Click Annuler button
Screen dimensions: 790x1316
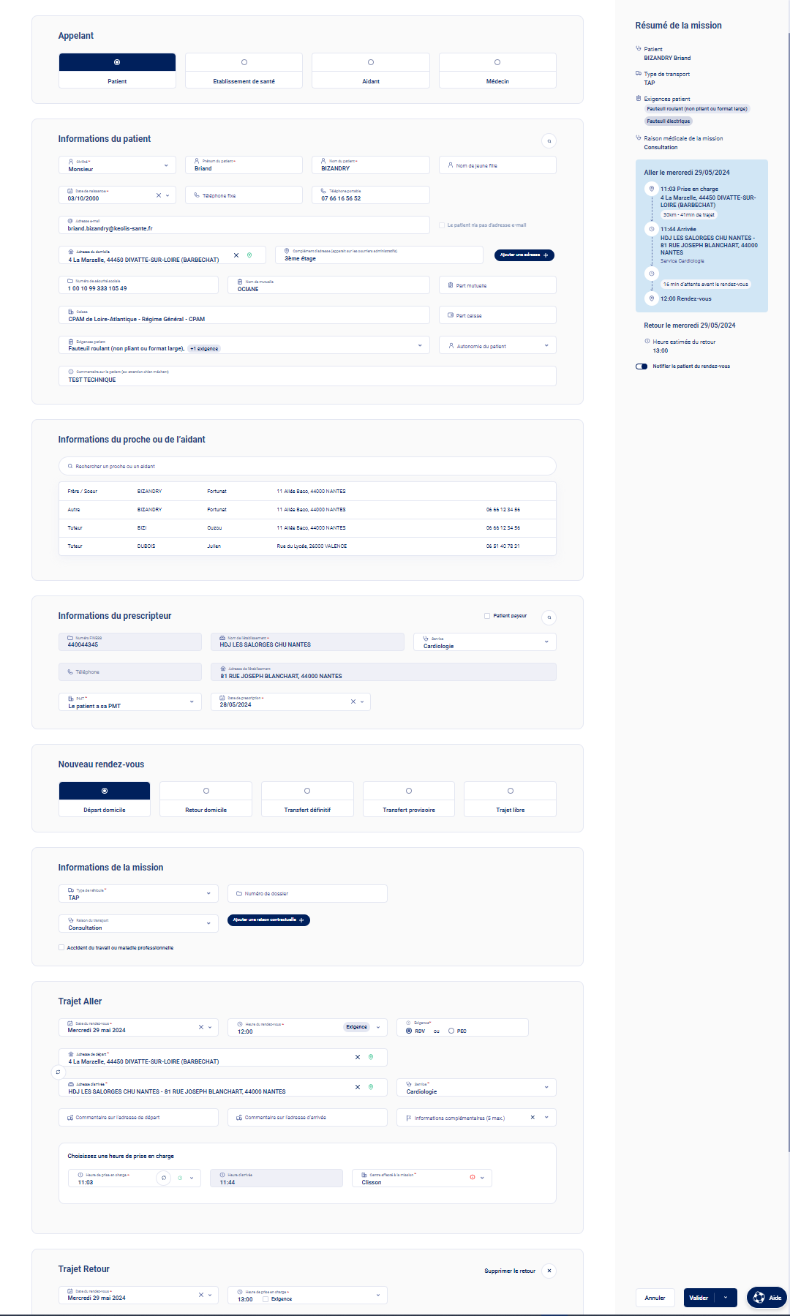coord(655,1298)
